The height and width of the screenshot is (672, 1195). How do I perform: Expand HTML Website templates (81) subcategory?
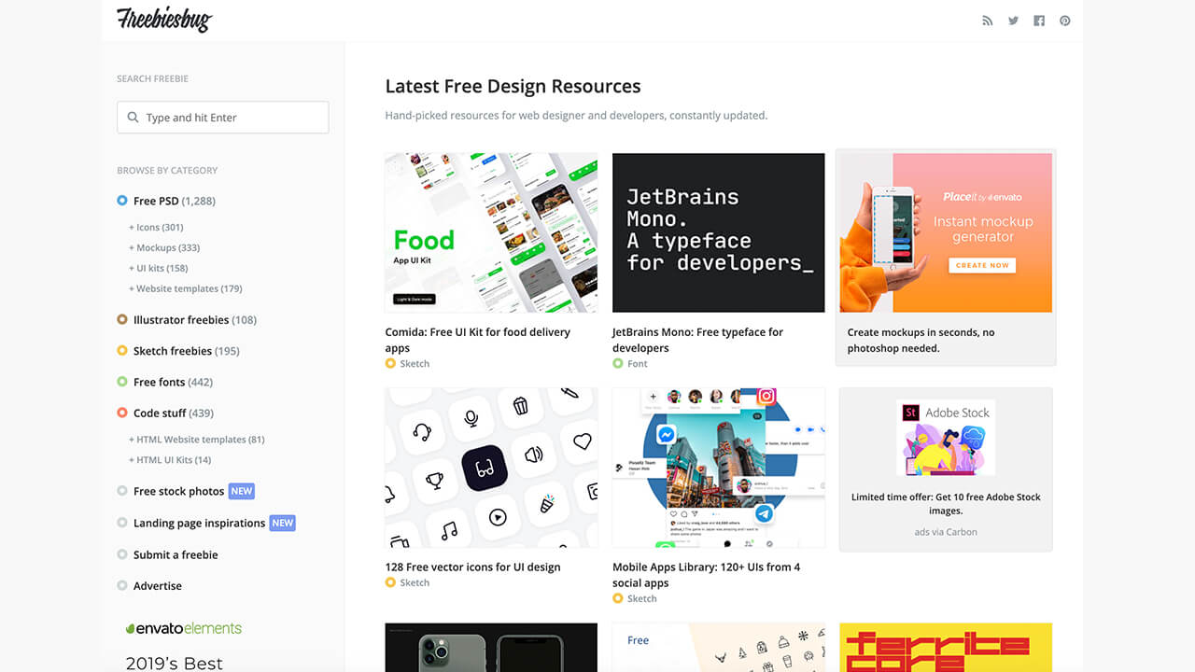point(197,439)
